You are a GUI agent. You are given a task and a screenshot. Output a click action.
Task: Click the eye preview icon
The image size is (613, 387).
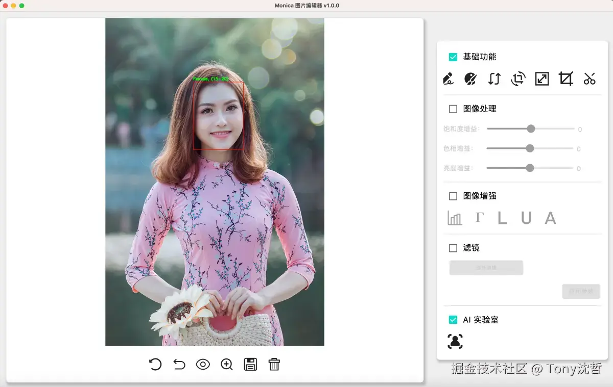coord(203,364)
